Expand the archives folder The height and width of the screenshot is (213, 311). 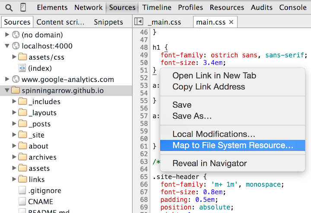[14, 157]
